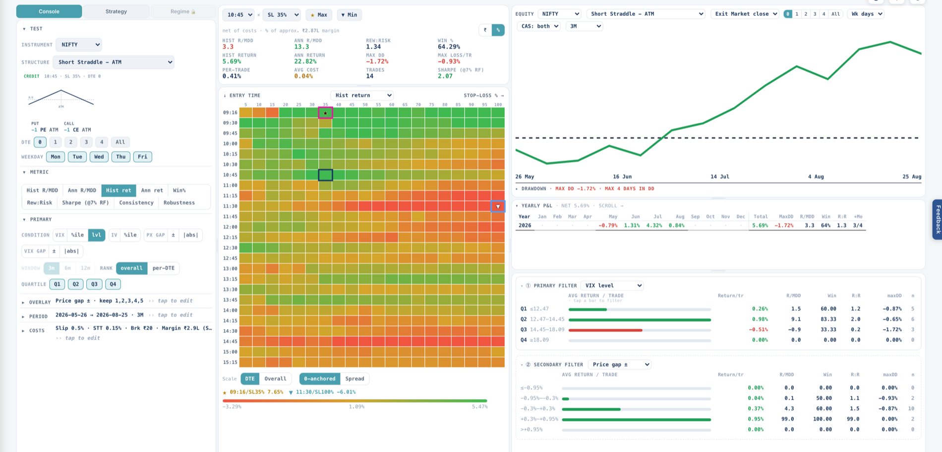Open the Feedback side tab

coord(937,220)
